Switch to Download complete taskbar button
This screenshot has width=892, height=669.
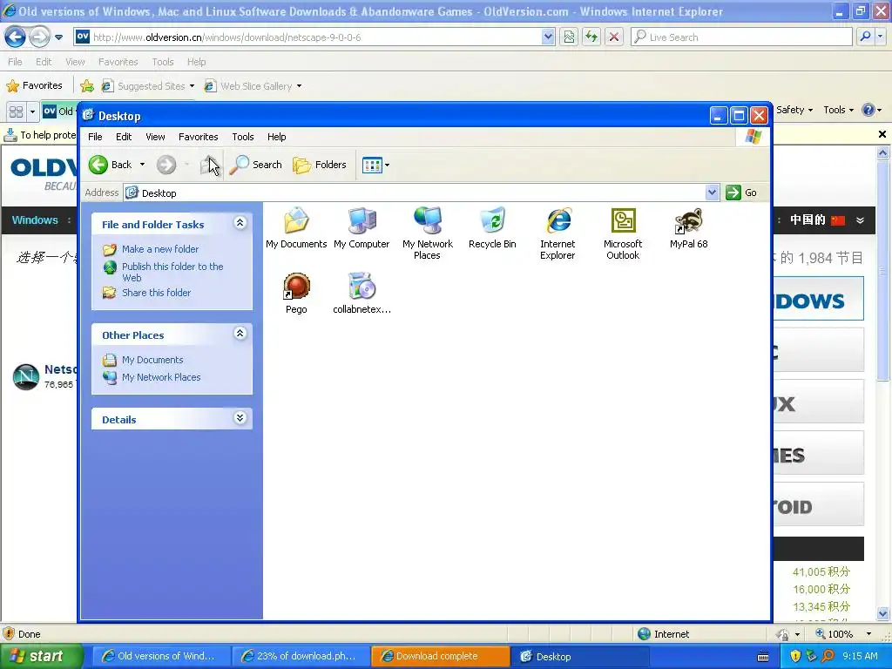tap(440, 656)
